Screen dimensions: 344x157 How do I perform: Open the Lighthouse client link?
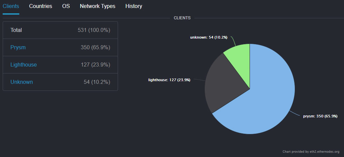pyautogui.click(x=24, y=65)
